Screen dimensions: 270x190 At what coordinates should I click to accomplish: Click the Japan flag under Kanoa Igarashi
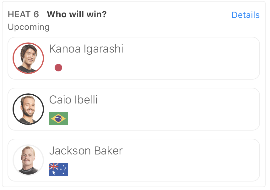coord(58,68)
